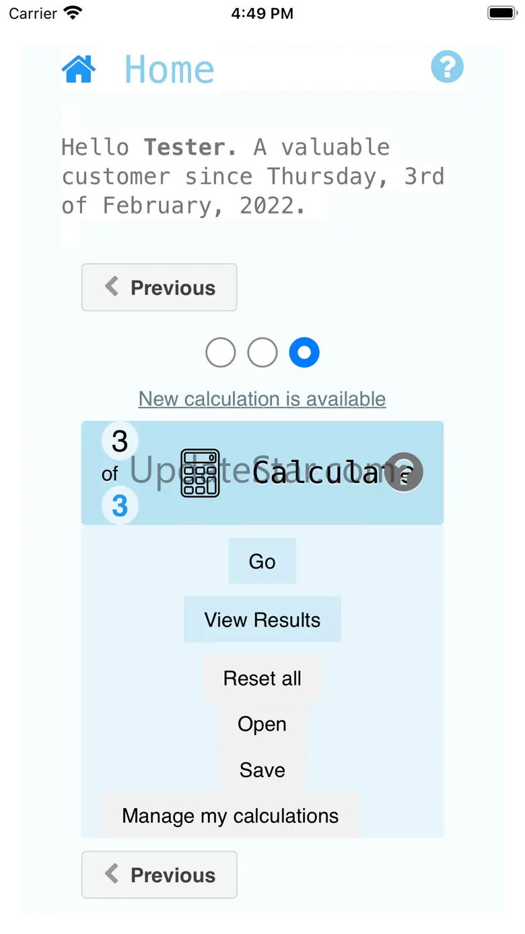This screenshot has width=525, height=934.
Task: Click the Go button
Action: point(262,561)
